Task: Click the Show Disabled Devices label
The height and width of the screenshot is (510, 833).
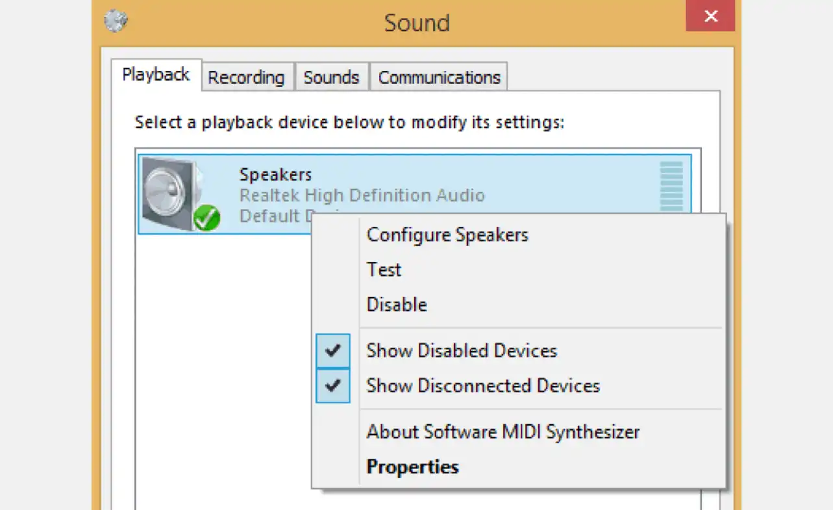Action: pos(462,351)
